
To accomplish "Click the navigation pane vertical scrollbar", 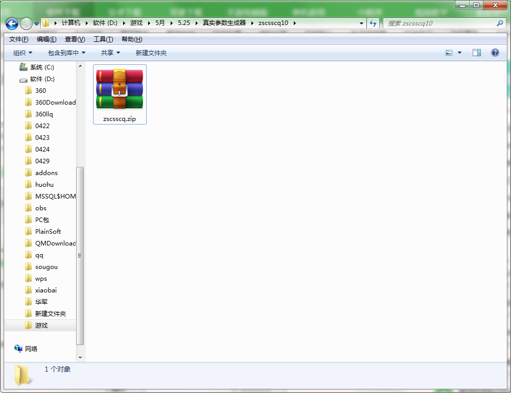I will 80,255.
